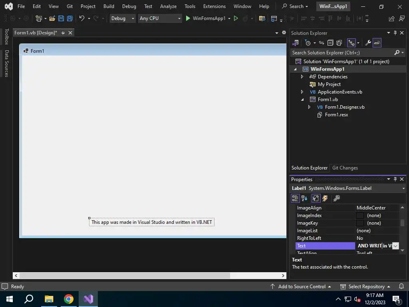This screenshot has height=307, width=409.
Task: Open the Text property value dropdown
Action: (395, 246)
